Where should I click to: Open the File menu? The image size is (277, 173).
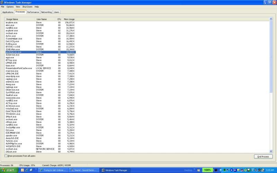[x=2, y=7]
